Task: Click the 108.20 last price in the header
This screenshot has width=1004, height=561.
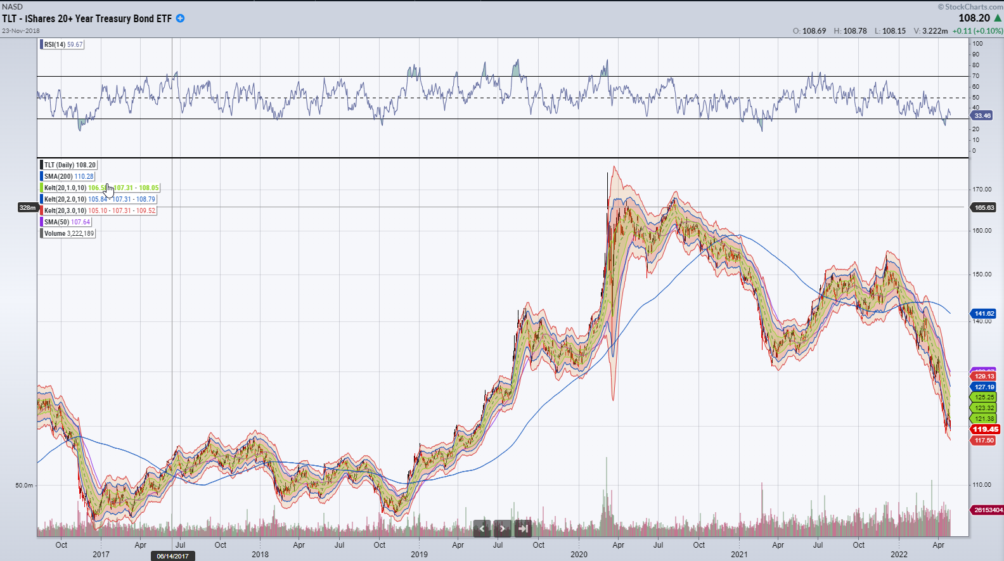Action: tap(974, 18)
